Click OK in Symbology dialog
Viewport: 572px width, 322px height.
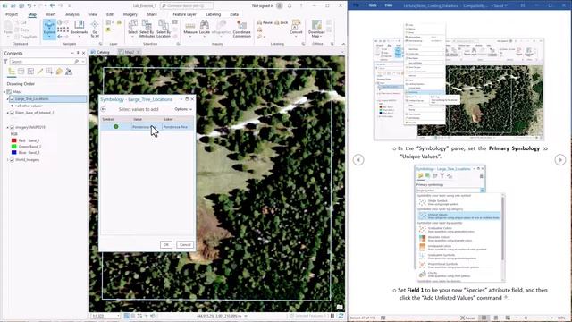(x=166, y=244)
